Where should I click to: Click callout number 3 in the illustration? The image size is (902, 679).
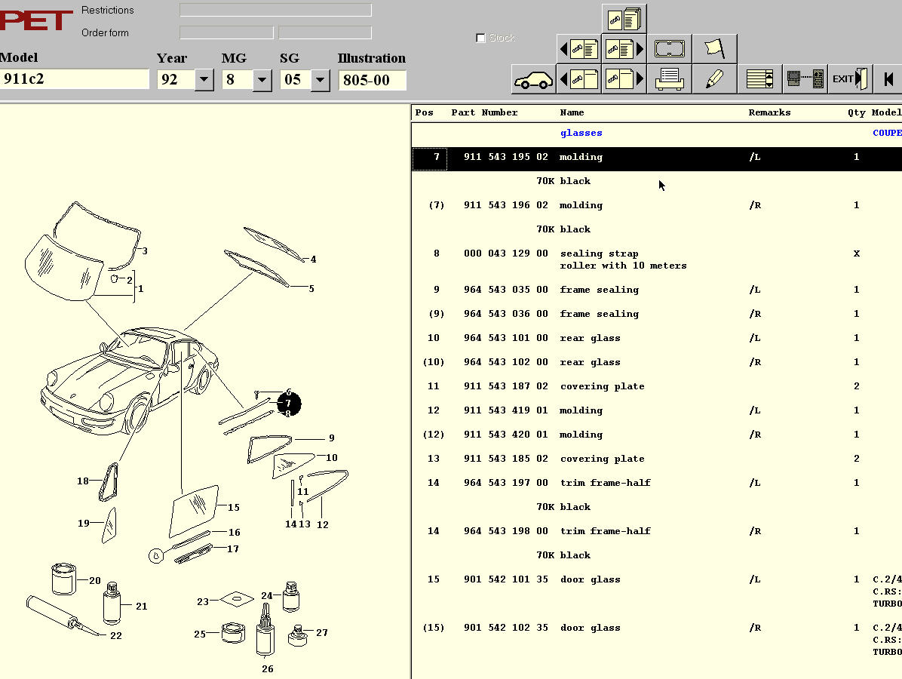point(145,251)
